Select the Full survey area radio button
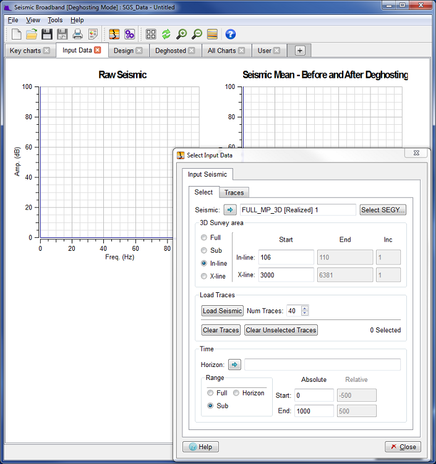Screen dimensions: 436x464 coord(204,237)
